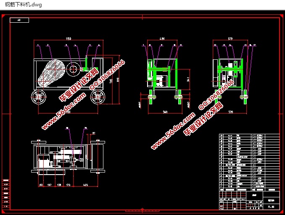Select part balloon number 1
The image size is (285, 215).
38,45
